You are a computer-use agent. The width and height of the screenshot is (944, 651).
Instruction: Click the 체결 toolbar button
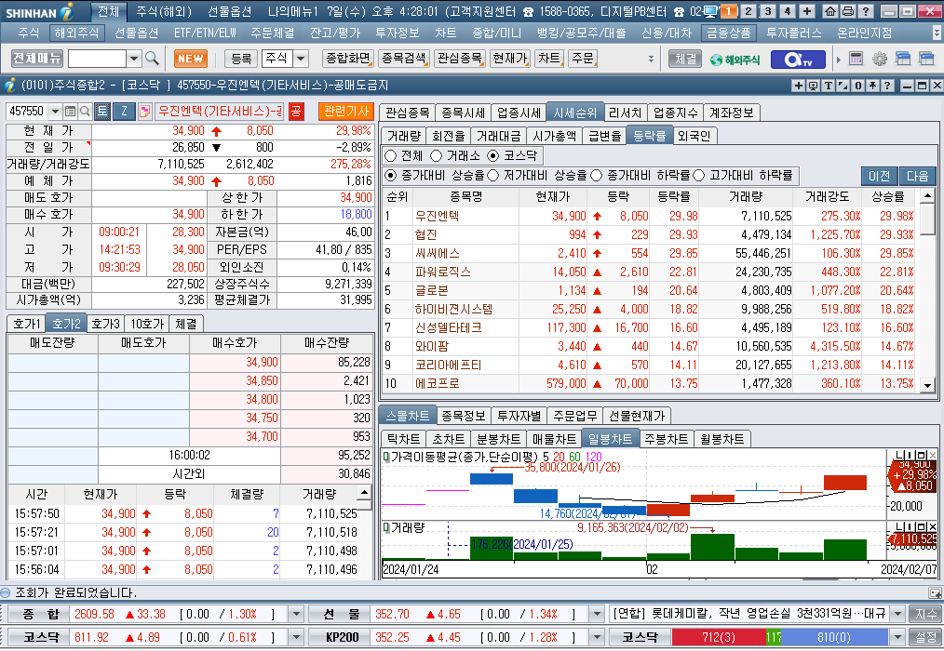tap(685, 59)
